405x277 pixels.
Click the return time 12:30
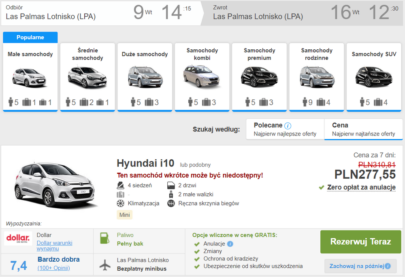click(x=383, y=12)
